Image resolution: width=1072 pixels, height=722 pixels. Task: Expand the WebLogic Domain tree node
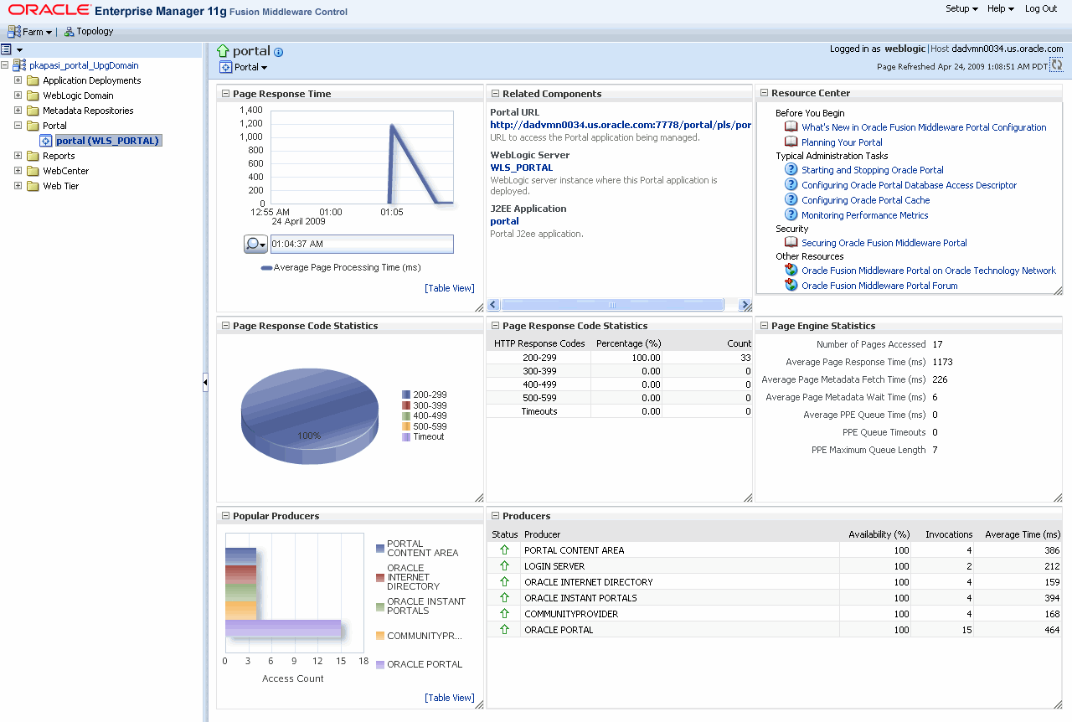(x=18, y=96)
